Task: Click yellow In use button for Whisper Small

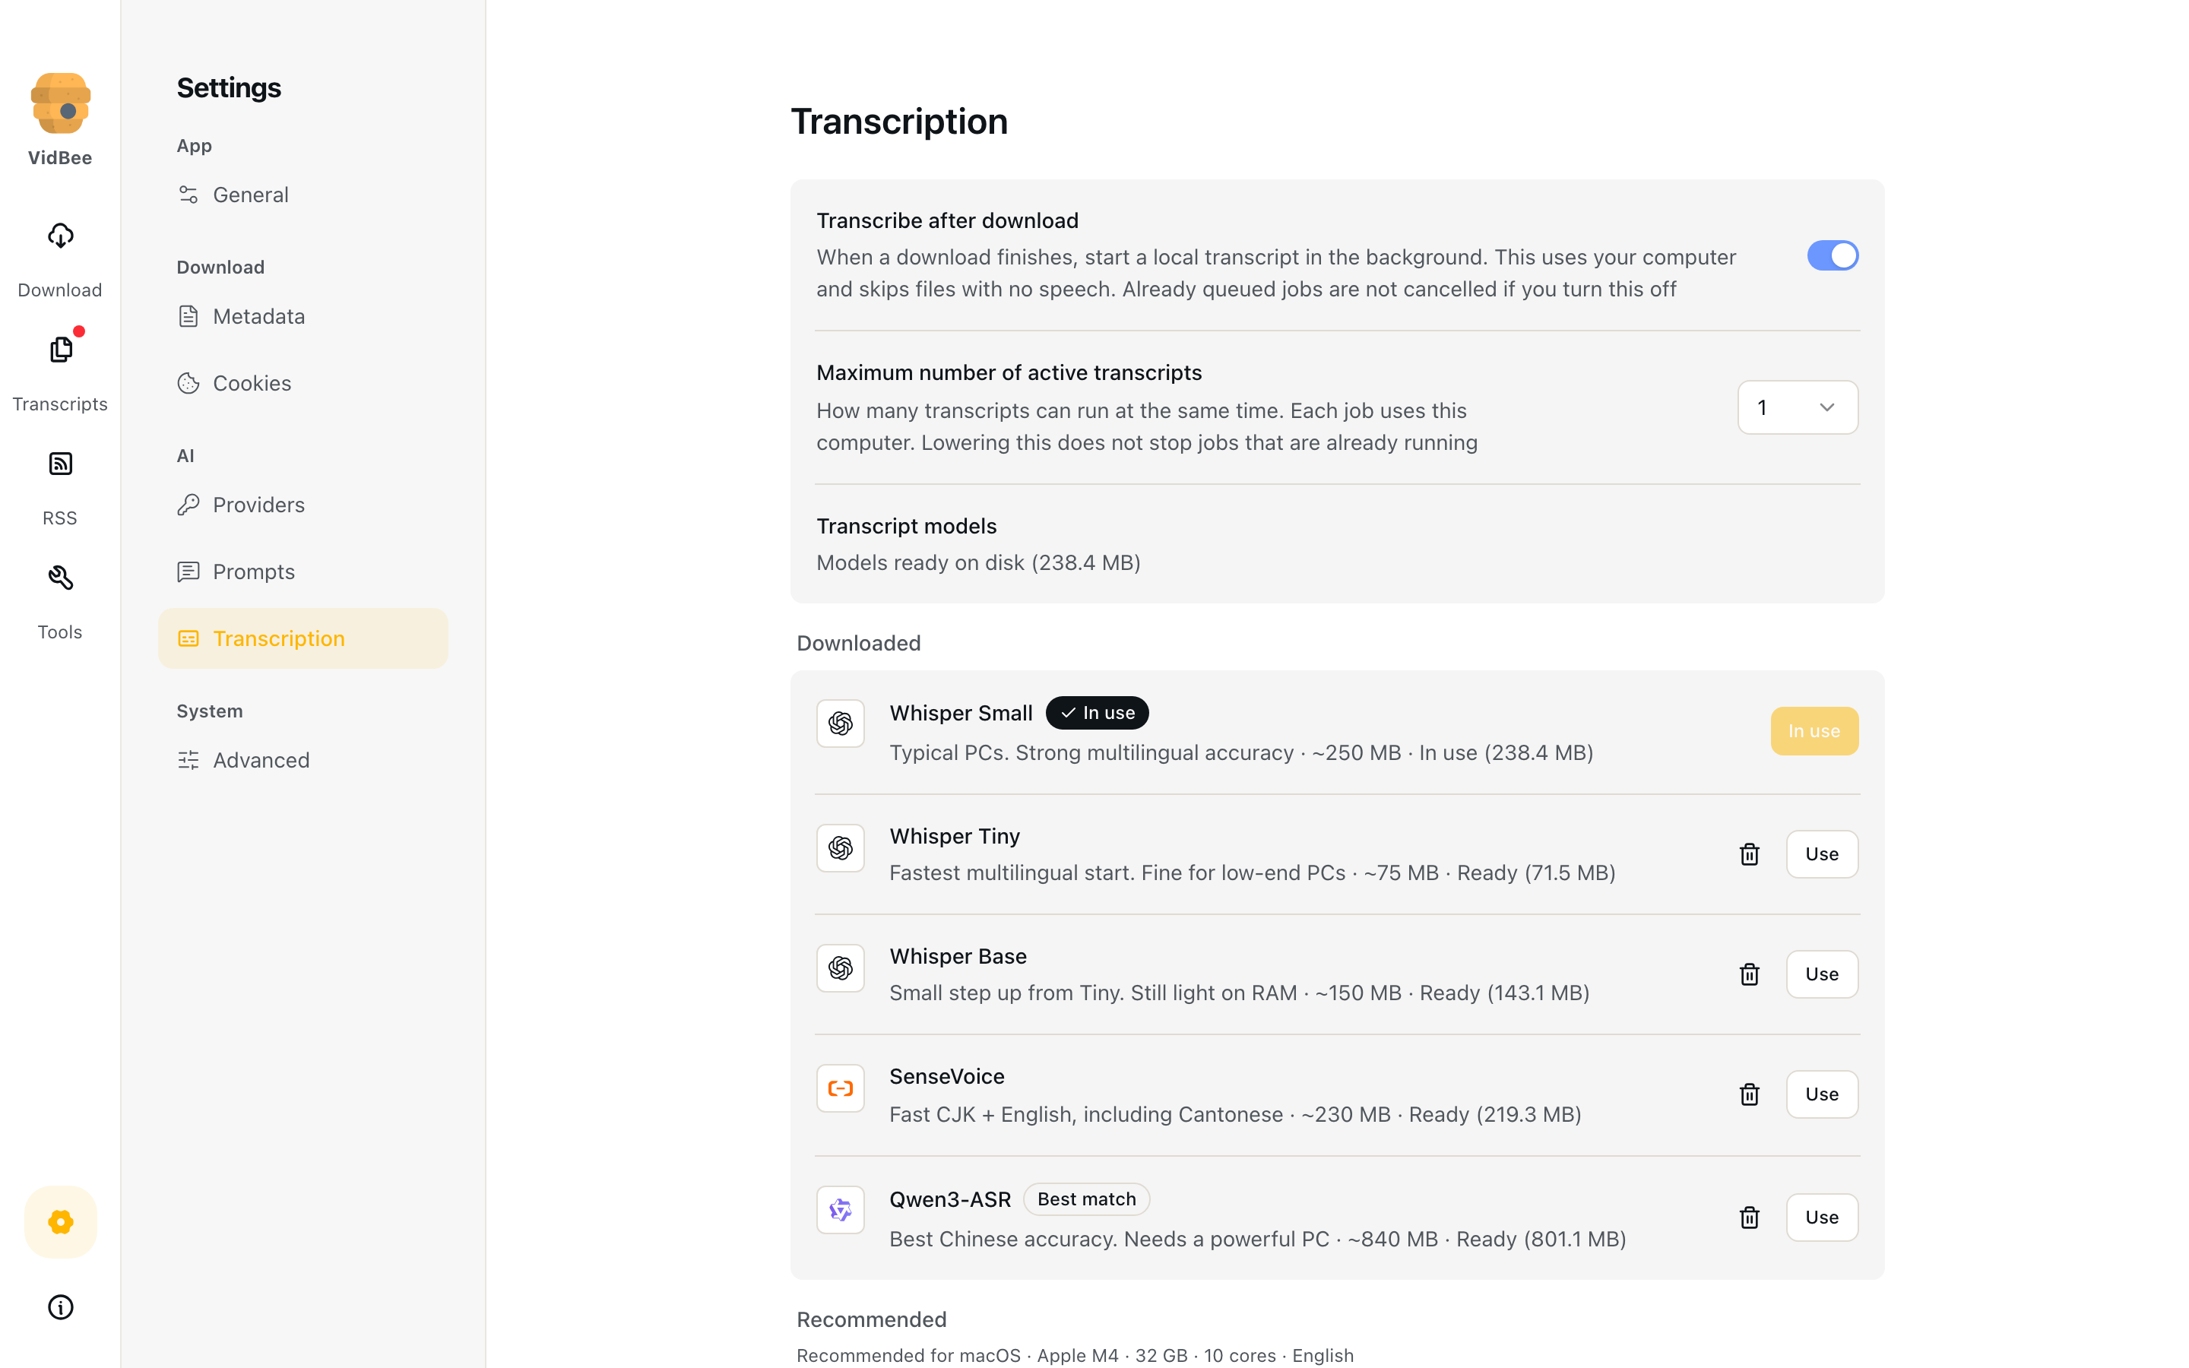Action: pyautogui.click(x=1814, y=731)
